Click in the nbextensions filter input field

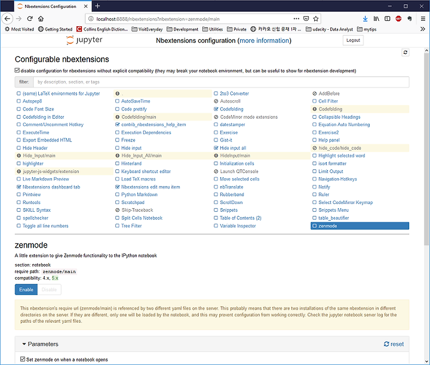(x=221, y=82)
